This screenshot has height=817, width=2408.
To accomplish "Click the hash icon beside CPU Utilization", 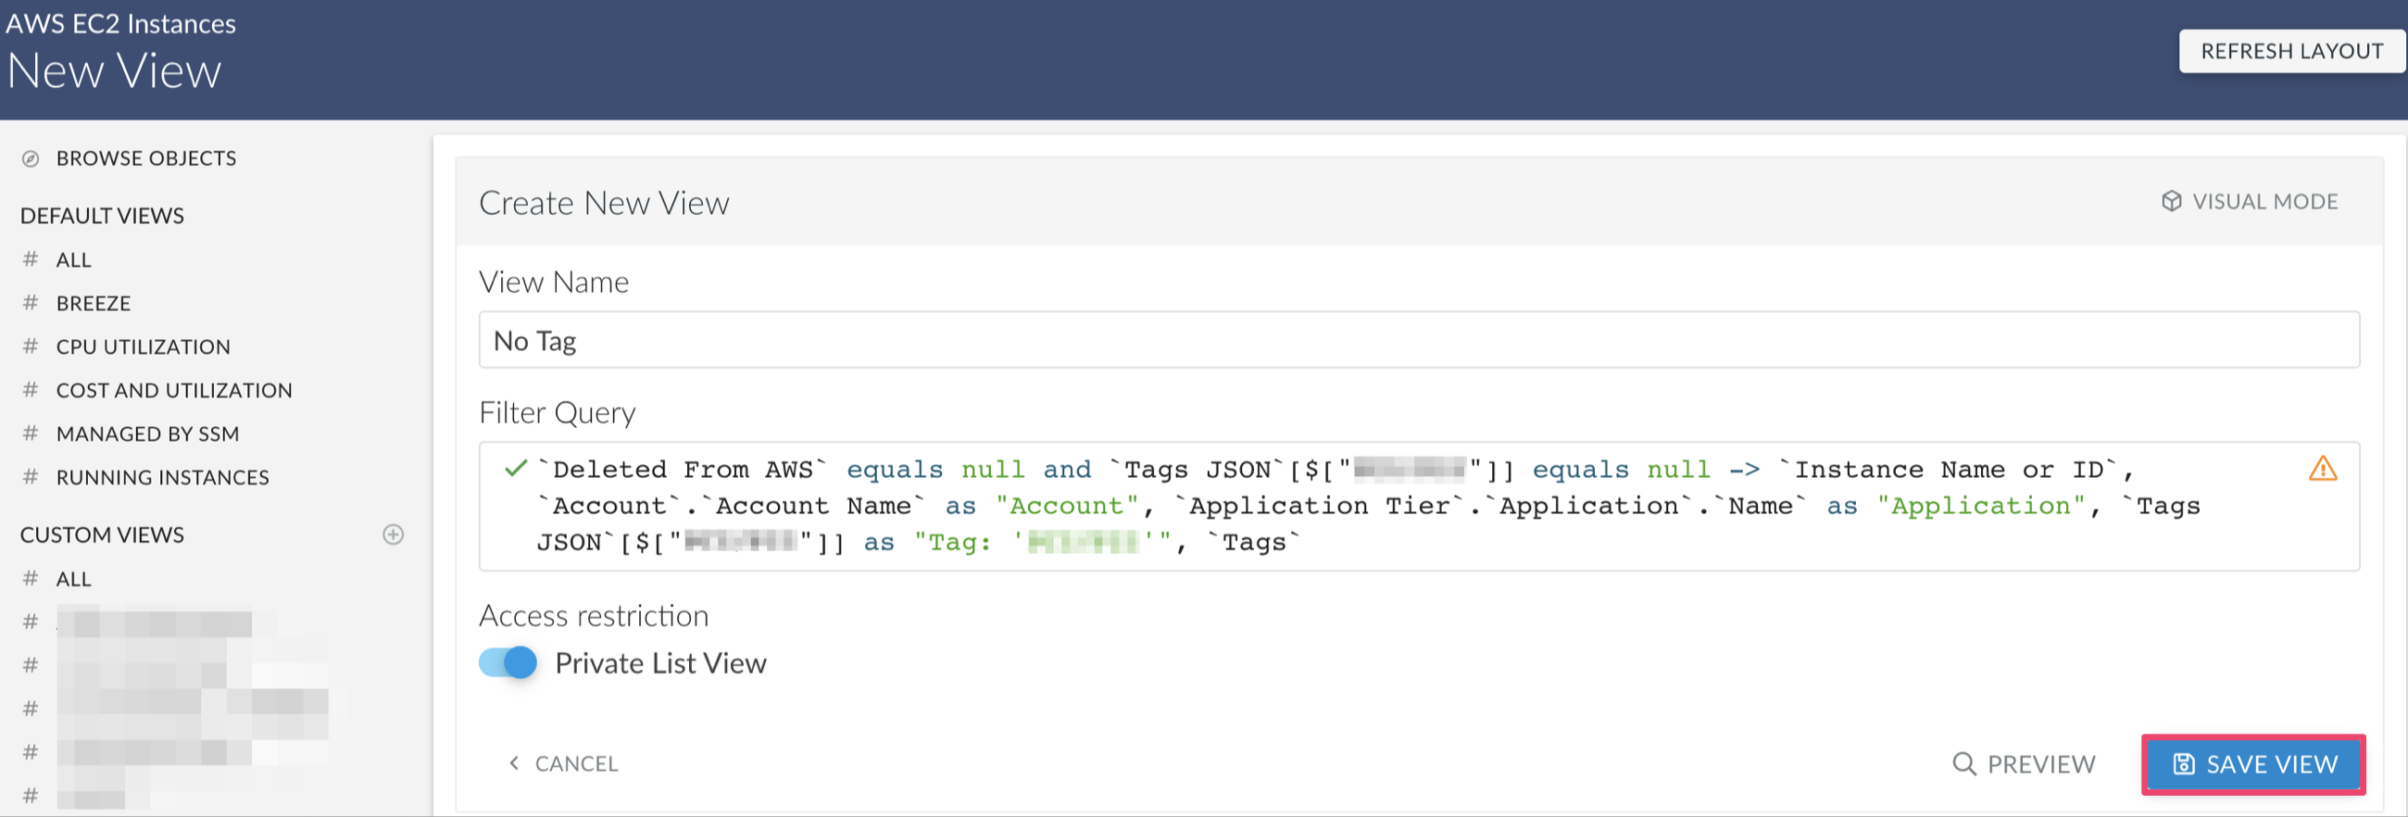I will [31, 346].
